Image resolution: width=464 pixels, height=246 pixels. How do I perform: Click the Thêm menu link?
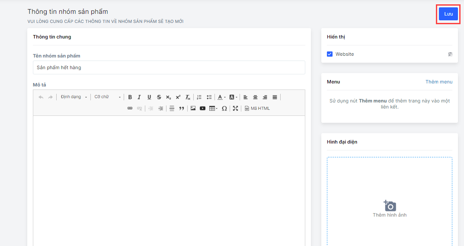(x=438, y=82)
